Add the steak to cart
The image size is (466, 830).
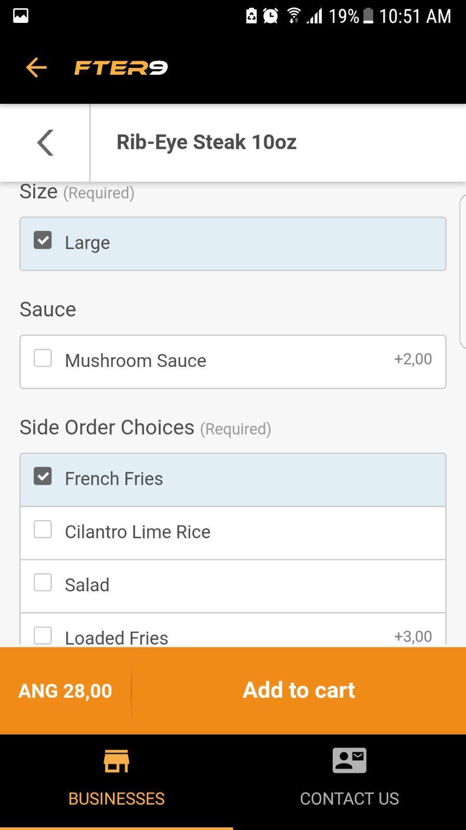pos(299,690)
